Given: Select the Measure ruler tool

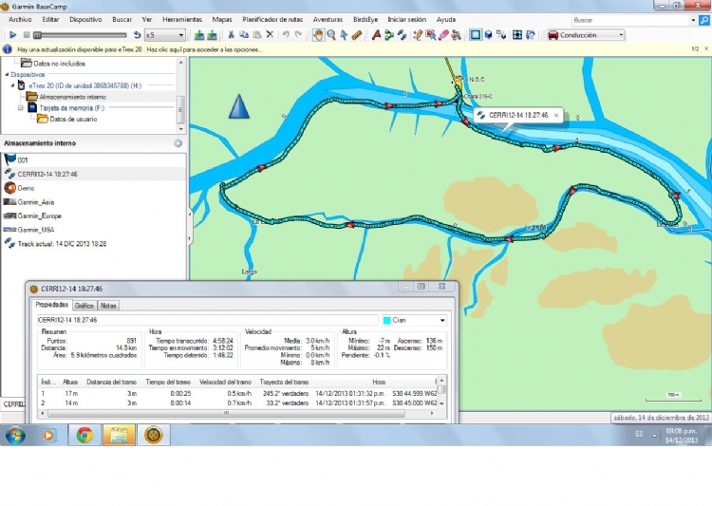Looking at the screenshot, I should 357,35.
